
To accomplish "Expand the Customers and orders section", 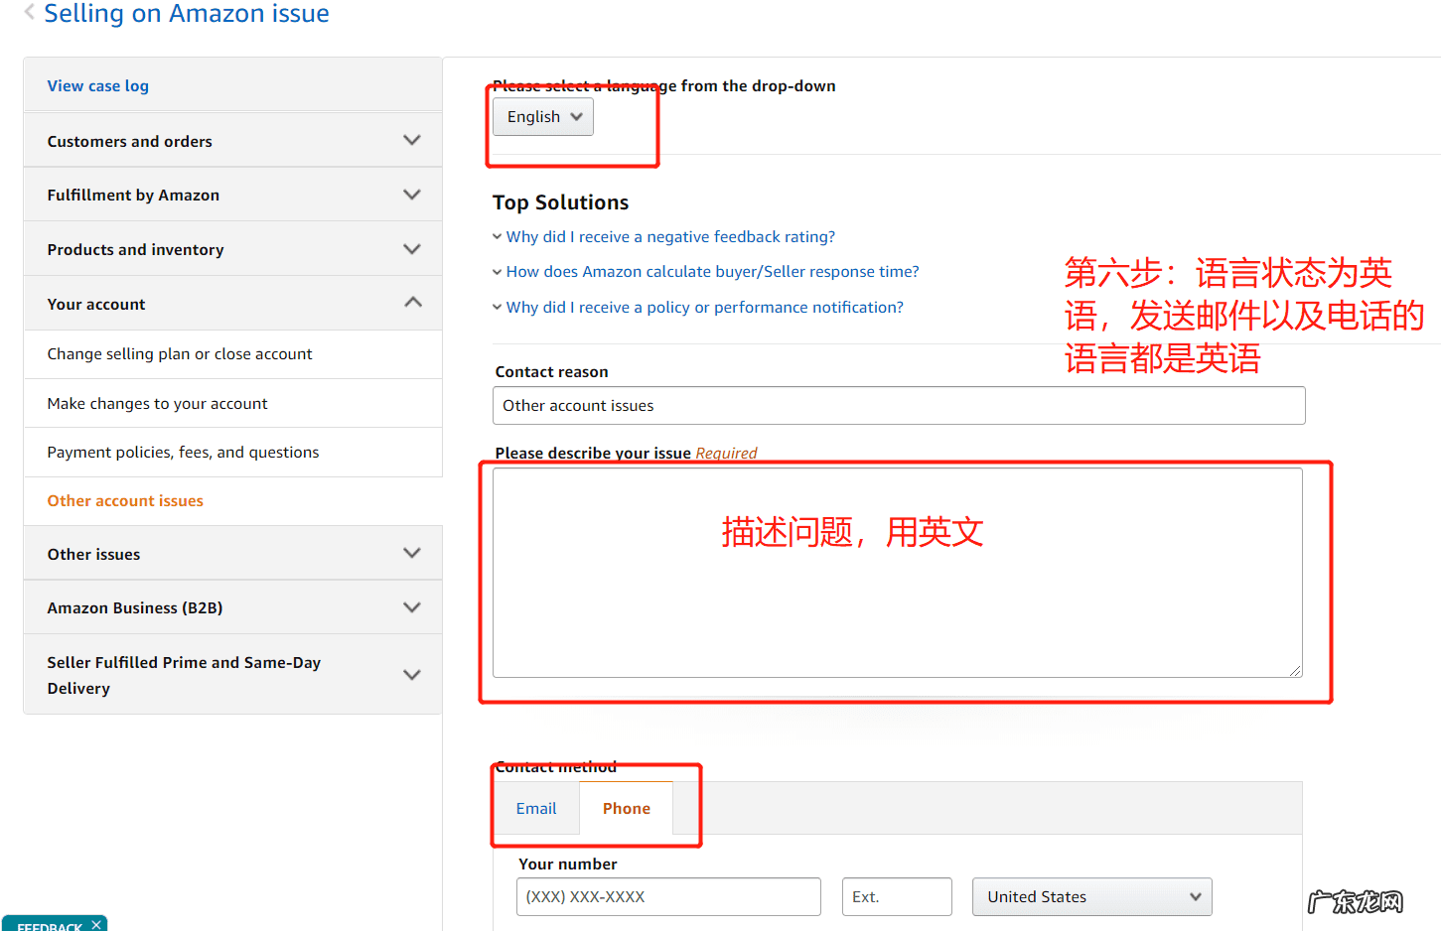I will (412, 140).
